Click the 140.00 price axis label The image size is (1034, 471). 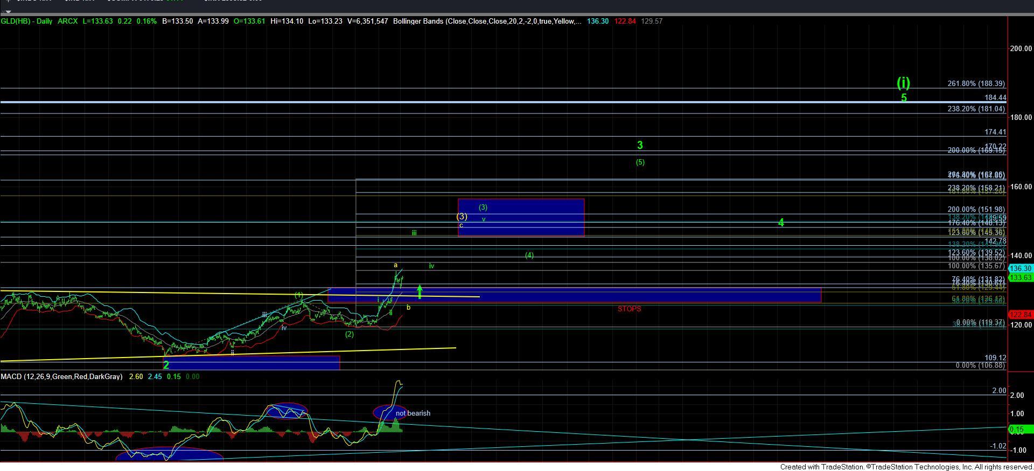click(x=1021, y=256)
